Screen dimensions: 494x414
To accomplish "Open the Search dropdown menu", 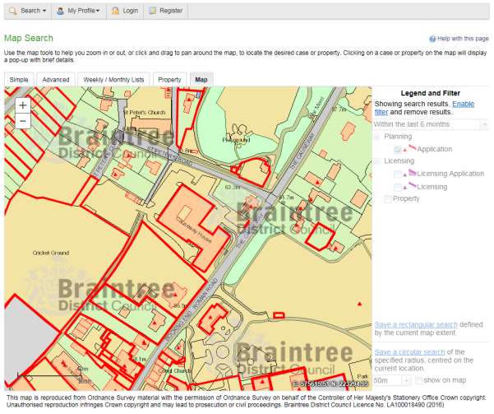I will [28, 11].
